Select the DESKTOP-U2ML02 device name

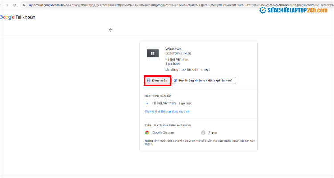point(178,53)
